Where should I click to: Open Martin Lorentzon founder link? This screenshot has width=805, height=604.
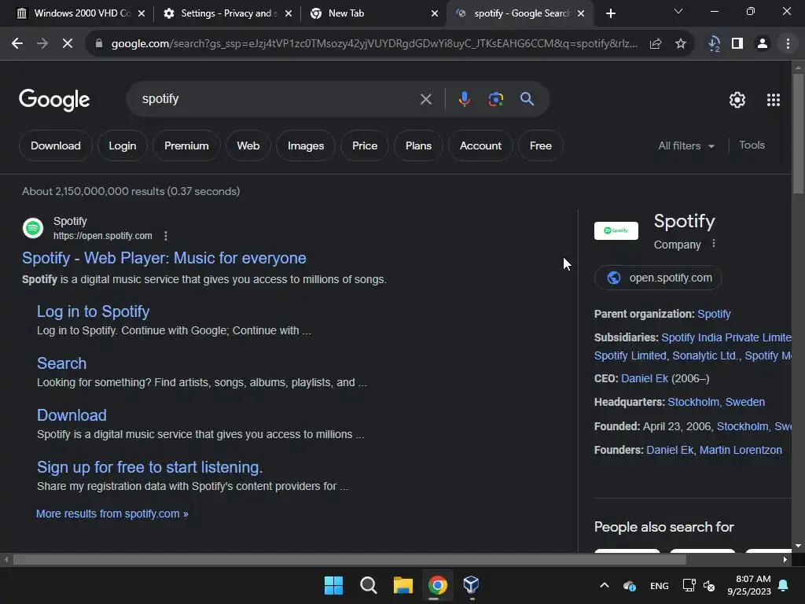click(x=741, y=450)
